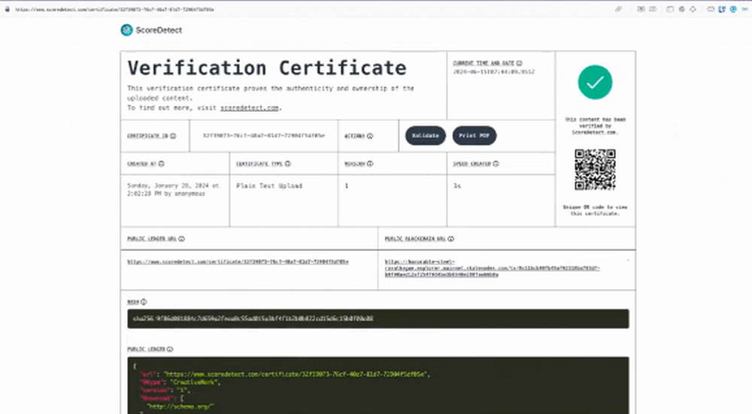Open the public ledger certificate URL link
The image size is (752, 414).
(x=238, y=261)
